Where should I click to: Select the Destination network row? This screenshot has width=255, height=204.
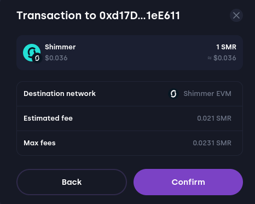pyautogui.click(x=130, y=94)
